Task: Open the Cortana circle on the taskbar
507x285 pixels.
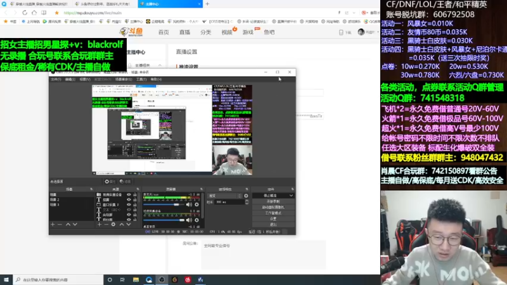Action: pos(110,279)
